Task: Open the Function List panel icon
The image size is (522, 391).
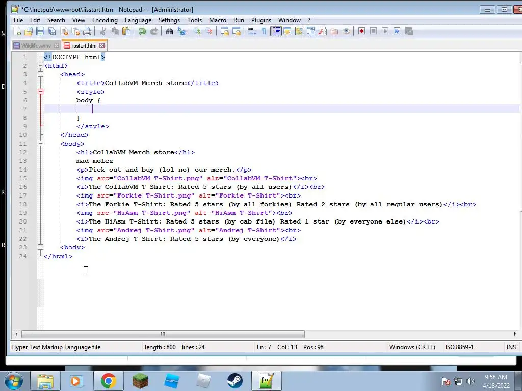Action: click(323, 31)
